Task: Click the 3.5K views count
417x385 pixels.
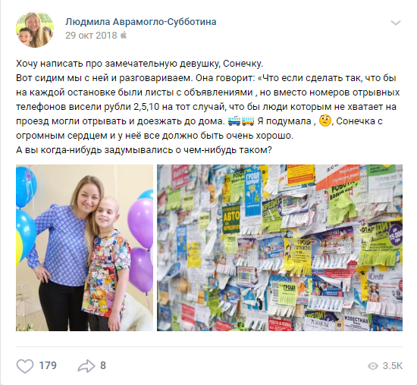Action: click(x=393, y=366)
